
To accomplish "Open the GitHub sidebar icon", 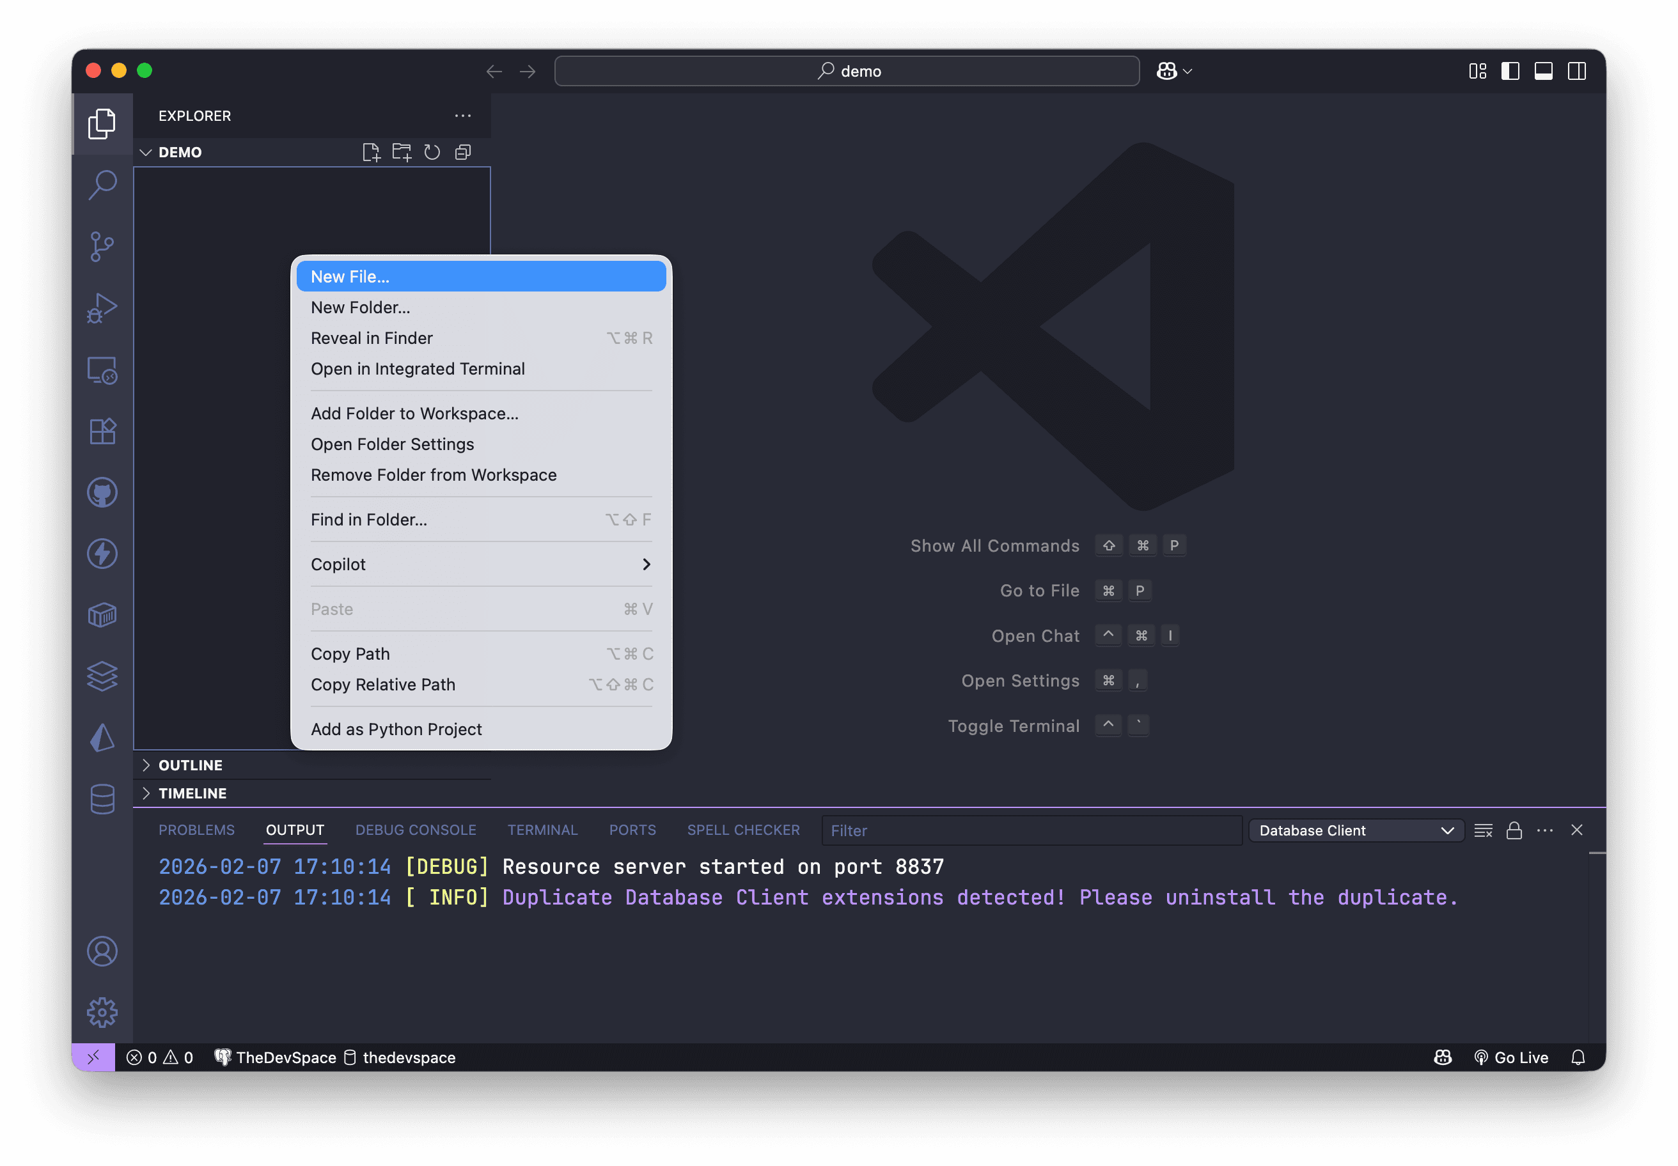I will pos(102,492).
